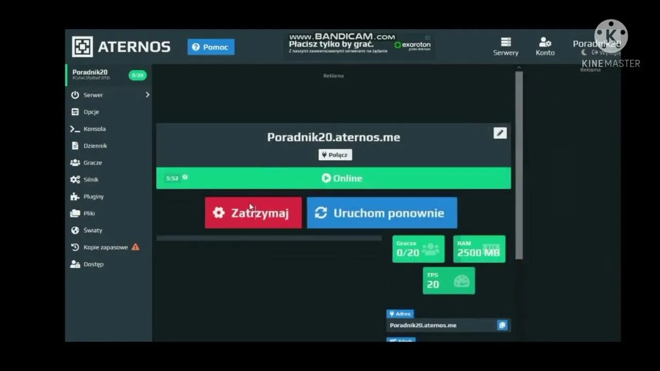Click the Światy globe icon
This screenshot has width=660, height=371.
(x=75, y=230)
